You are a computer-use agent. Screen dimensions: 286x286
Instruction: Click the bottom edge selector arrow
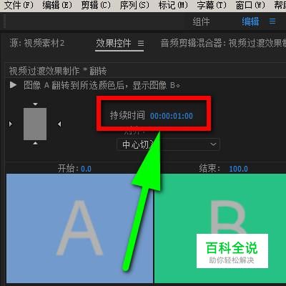35,143
